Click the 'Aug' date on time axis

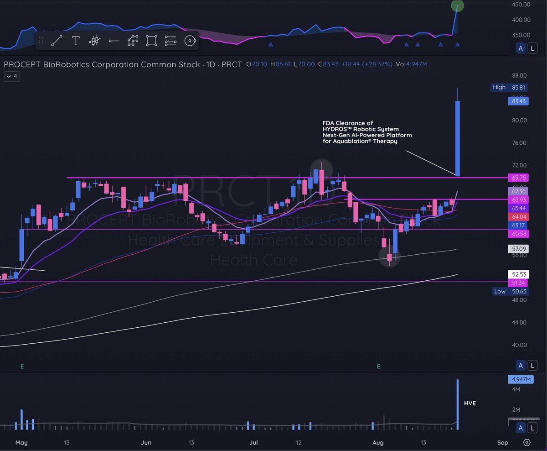click(x=378, y=442)
